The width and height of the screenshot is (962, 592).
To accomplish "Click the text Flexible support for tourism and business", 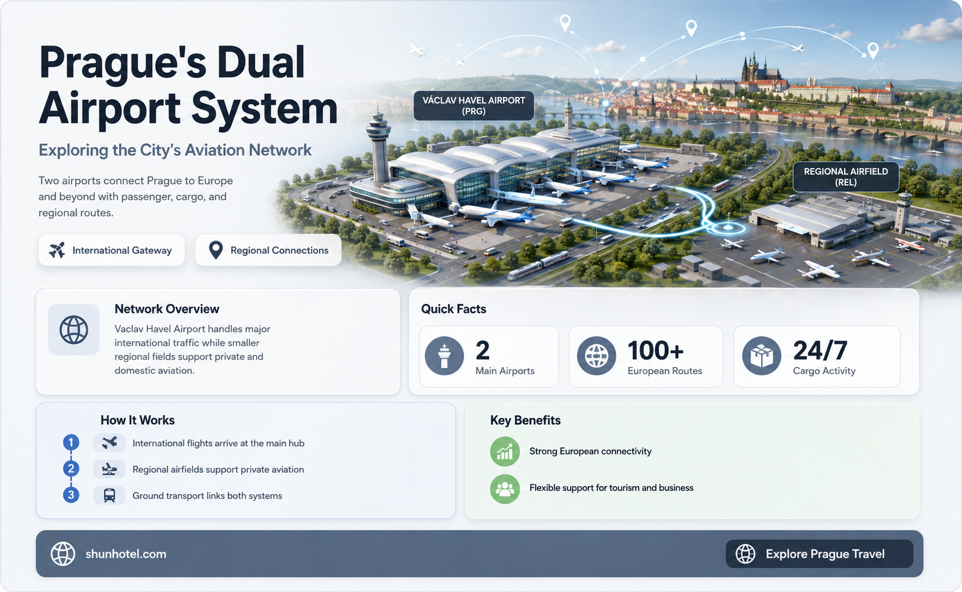I will tap(611, 488).
